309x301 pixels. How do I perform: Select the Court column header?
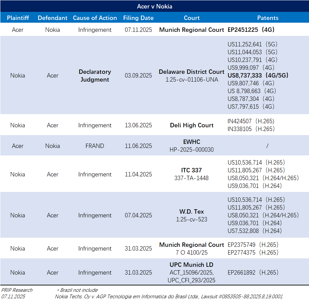coord(192,18)
